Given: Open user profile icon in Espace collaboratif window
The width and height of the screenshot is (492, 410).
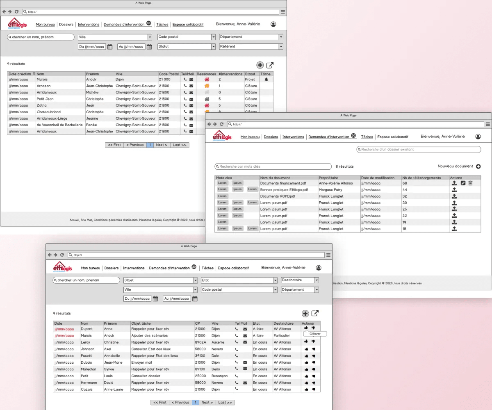Looking at the screenshot, I should [478, 137].
